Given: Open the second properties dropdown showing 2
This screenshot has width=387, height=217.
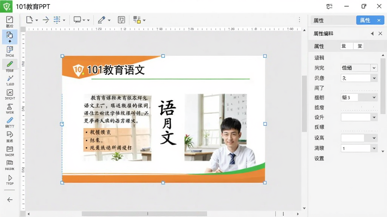Looking at the screenshot, I should (359, 78).
